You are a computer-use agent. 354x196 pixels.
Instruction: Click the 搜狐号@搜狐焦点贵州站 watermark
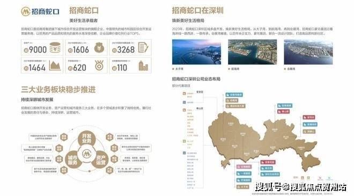301,187
